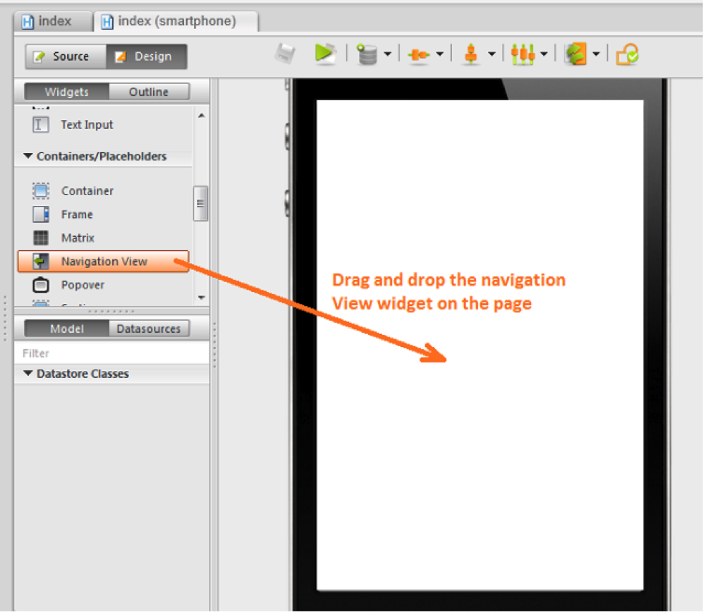Collapse the Datastore Classes section
The image size is (703, 612).
28,374
